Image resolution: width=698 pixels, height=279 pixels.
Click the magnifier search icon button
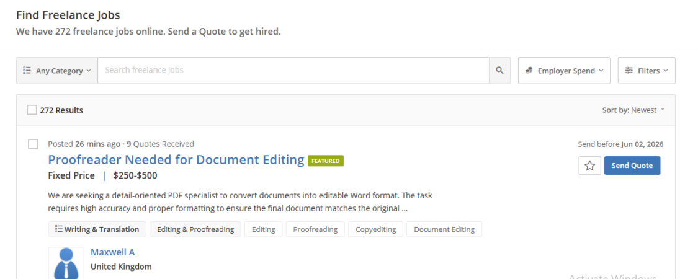[x=500, y=70]
